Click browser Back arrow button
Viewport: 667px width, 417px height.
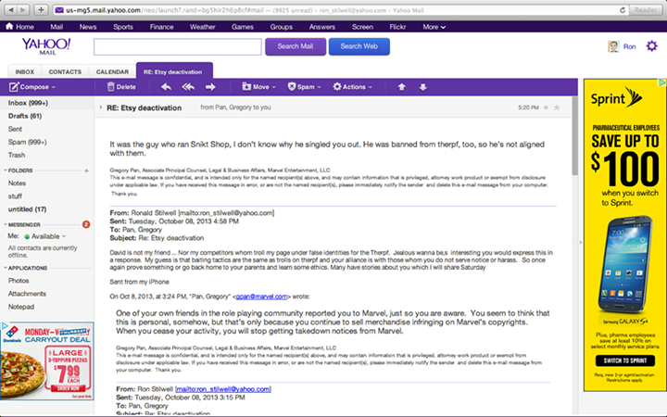pos(11,10)
